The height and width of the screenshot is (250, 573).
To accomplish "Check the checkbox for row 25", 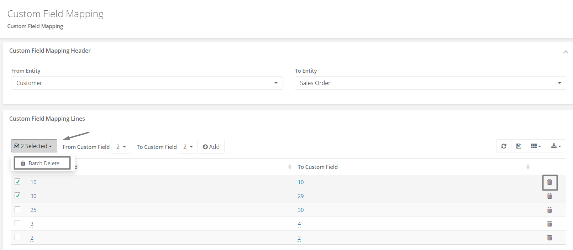I will click(x=17, y=209).
